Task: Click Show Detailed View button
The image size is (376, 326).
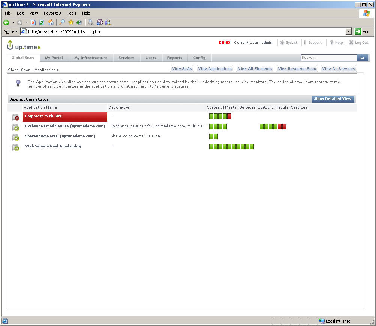Action: pyautogui.click(x=333, y=99)
